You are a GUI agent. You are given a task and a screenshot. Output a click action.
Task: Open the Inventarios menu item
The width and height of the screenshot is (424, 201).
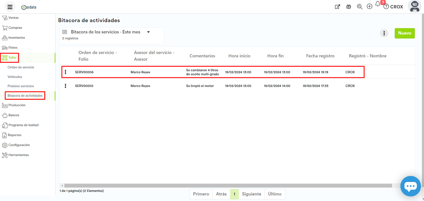16,38
